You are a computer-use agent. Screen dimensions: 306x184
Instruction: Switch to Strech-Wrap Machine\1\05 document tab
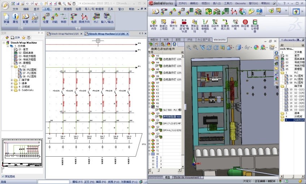[64, 34]
